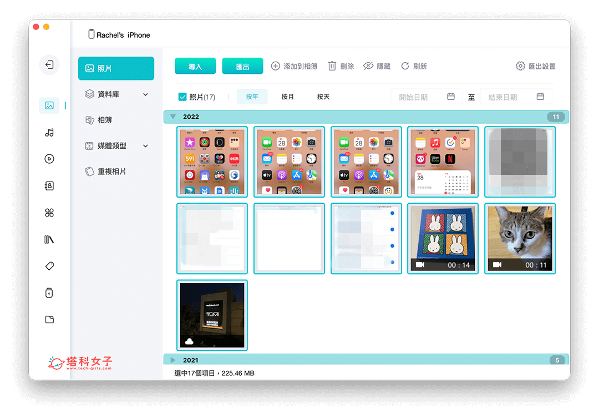Click the 導入 button
The width and height of the screenshot is (599, 418).
coord(195,66)
